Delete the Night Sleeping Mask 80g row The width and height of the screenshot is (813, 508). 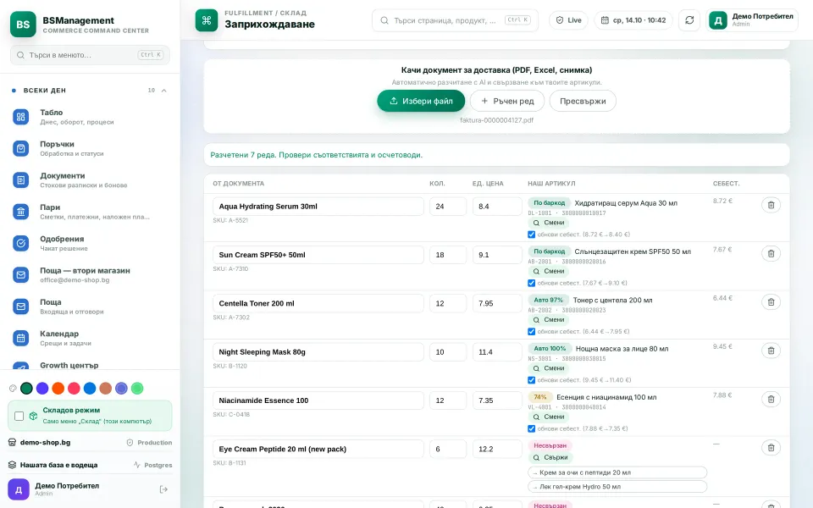pyautogui.click(x=771, y=351)
